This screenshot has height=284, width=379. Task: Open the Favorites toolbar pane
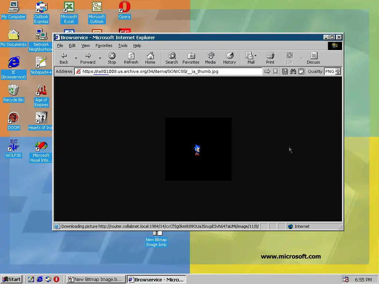point(191,58)
